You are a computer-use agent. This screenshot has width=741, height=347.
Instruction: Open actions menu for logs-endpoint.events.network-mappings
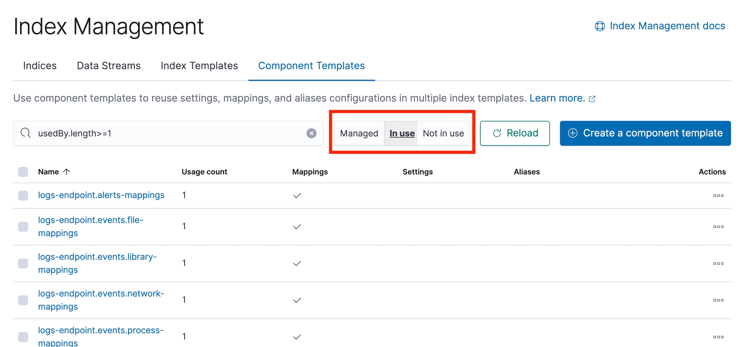click(x=718, y=300)
